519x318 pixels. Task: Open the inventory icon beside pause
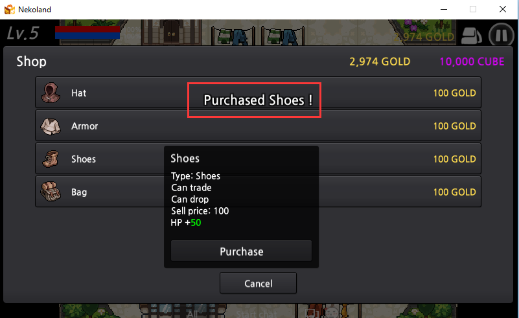[x=471, y=34]
